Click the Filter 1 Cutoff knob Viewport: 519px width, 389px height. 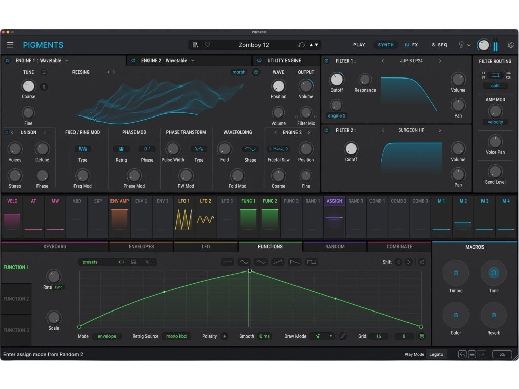(x=337, y=79)
